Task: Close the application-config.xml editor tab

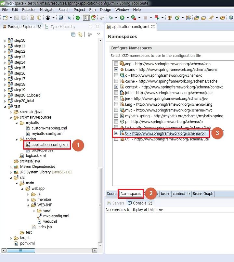Action: pyautogui.click(x=153, y=27)
